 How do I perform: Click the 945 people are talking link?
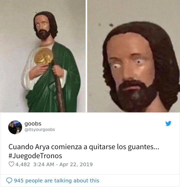pos(57,181)
